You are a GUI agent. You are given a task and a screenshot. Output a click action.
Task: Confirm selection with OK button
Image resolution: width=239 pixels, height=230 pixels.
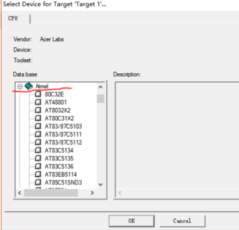132,221
